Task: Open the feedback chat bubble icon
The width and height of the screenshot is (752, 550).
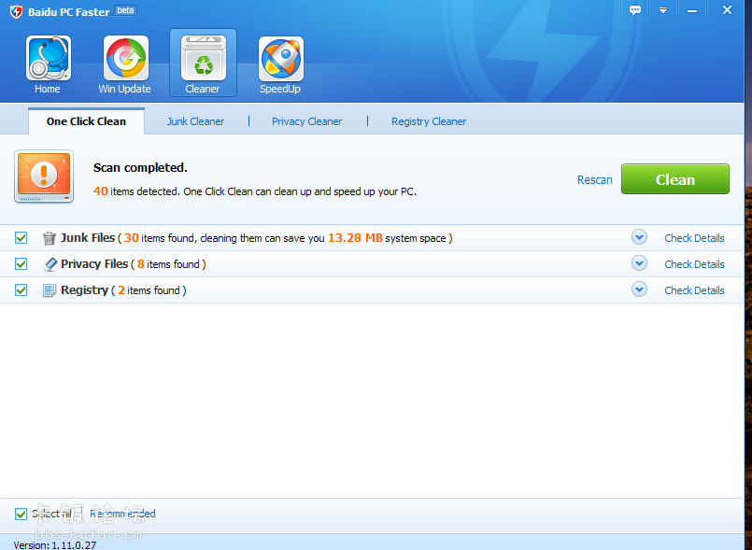Action: click(635, 10)
